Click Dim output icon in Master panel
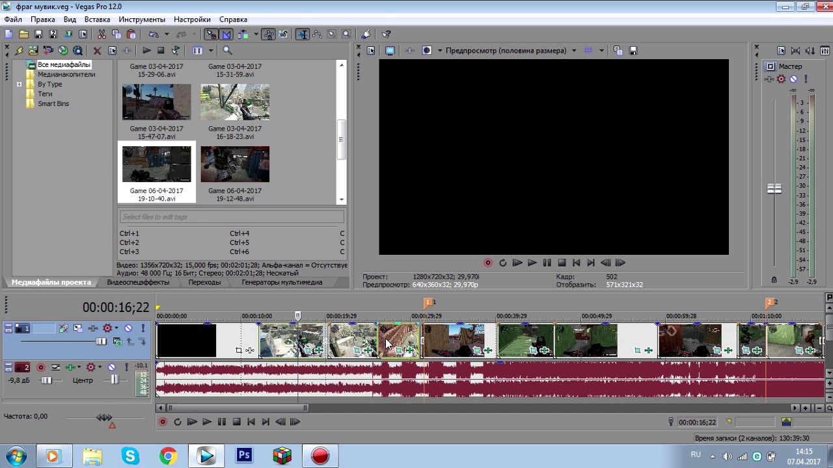 pos(810,50)
